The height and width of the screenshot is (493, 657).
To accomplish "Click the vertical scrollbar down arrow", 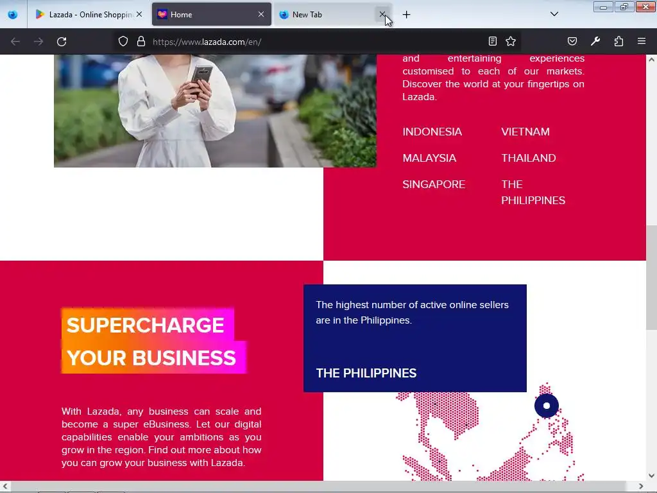I will click(x=651, y=476).
